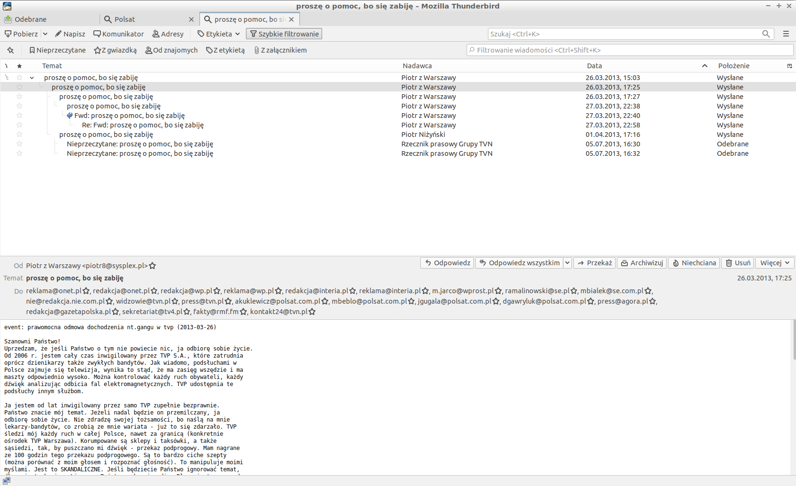Click the Pobierz get messages button

point(21,34)
